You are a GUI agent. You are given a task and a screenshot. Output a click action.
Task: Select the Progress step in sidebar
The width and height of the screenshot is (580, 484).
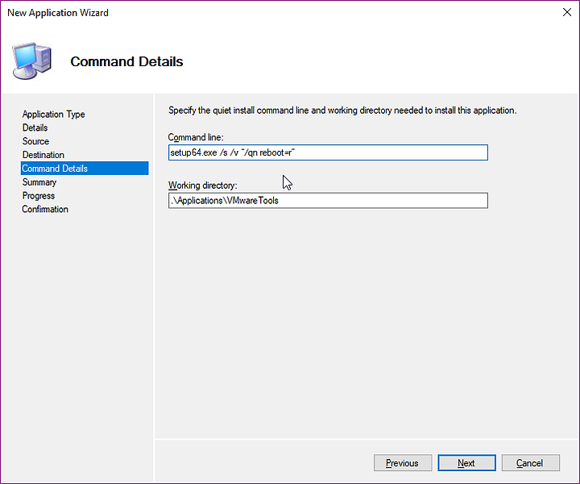39,195
